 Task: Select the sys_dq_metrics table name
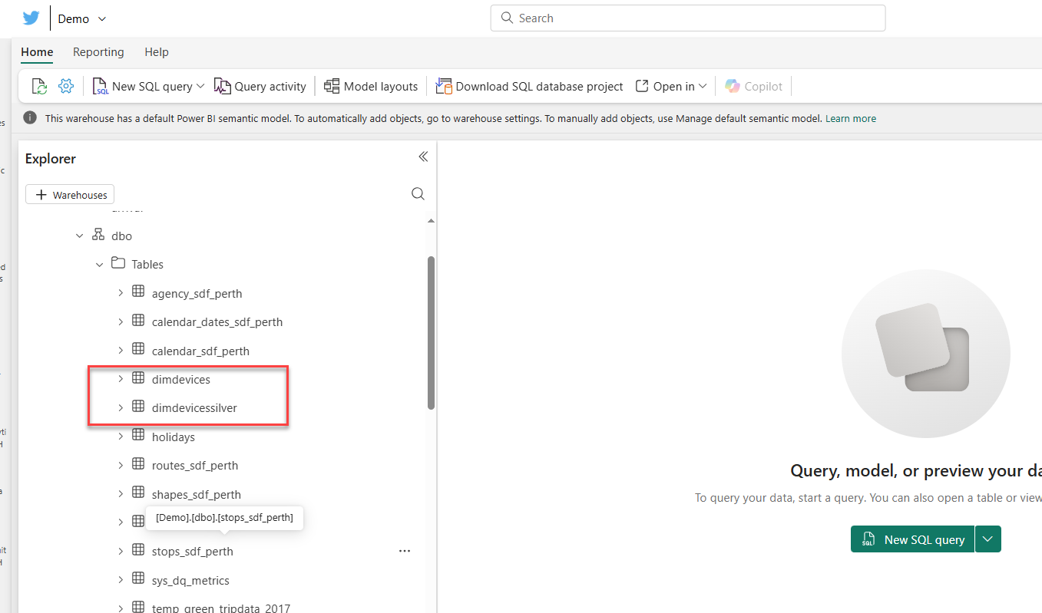pyautogui.click(x=190, y=581)
